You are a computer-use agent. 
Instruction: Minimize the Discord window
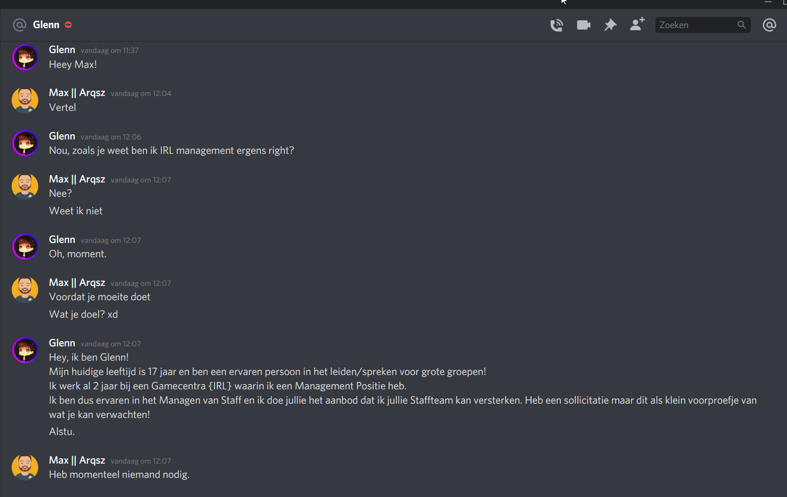point(768,3)
